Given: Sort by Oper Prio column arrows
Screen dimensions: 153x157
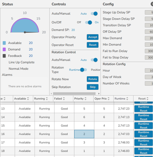Looking at the screenshot, I should [108, 99].
